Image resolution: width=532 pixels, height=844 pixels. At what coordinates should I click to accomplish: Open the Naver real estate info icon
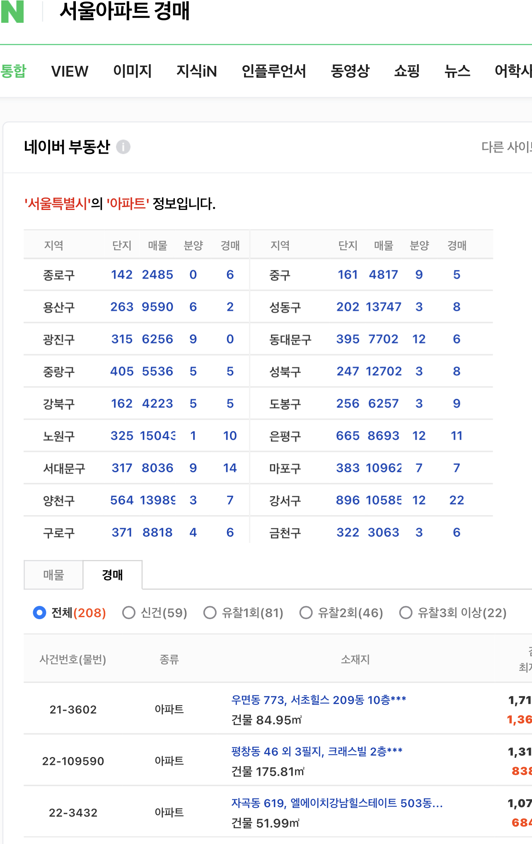click(123, 147)
